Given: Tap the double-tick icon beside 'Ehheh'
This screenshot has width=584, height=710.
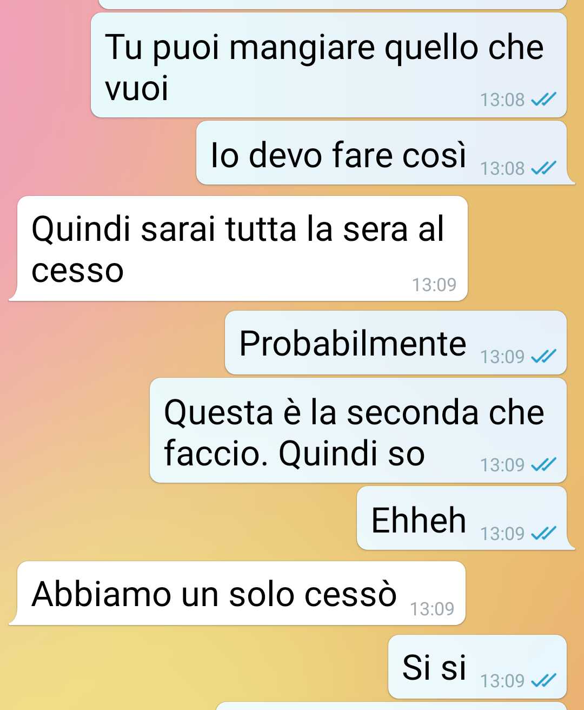Looking at the screenshot, I should tap(543, 533).
